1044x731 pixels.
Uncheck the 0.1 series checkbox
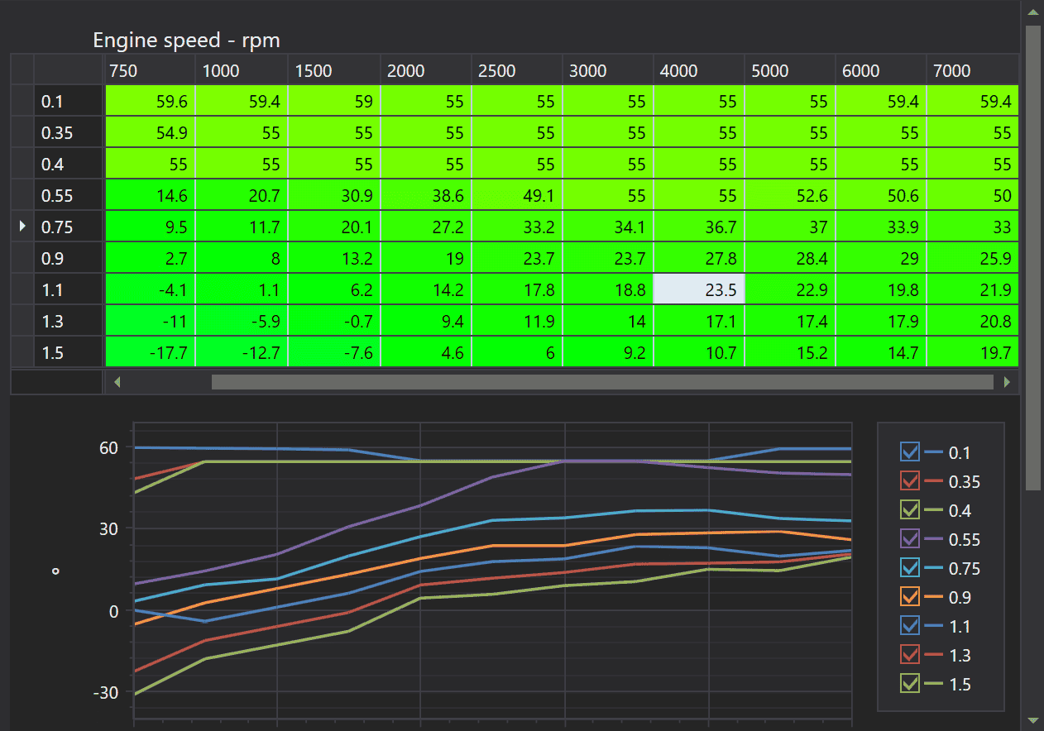click(x=909, y=451)
